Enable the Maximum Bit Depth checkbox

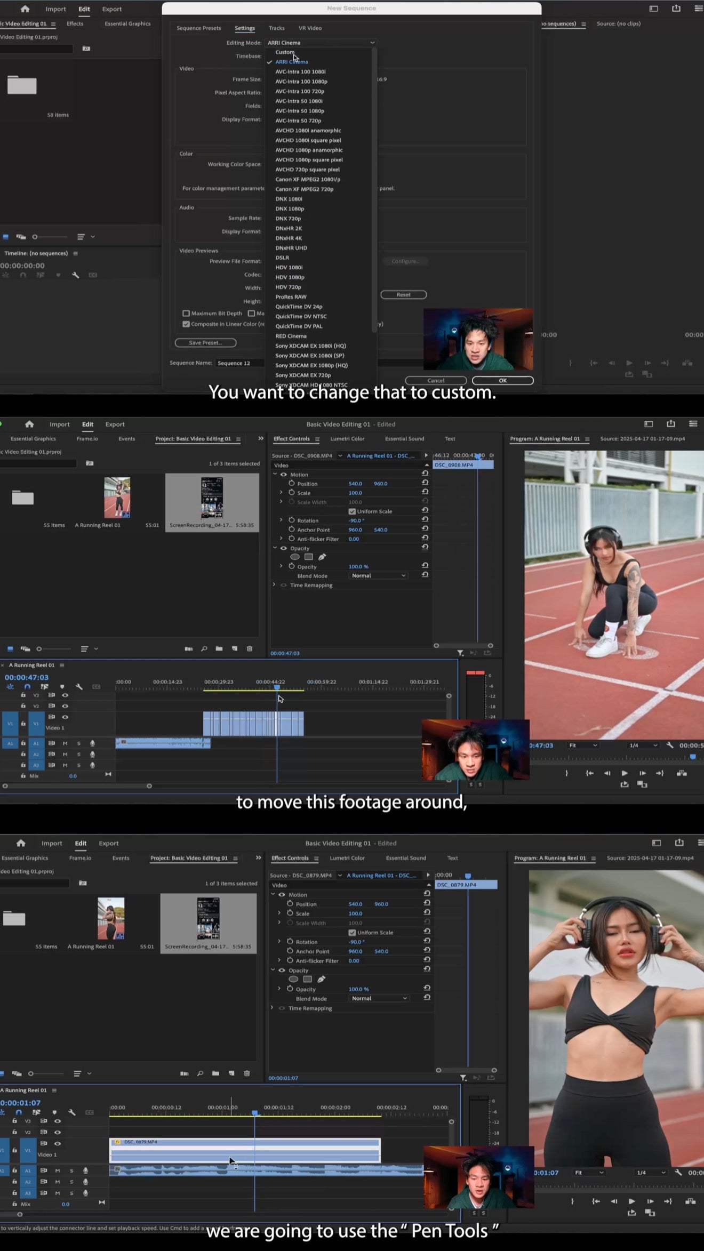pyautogui.click(x=186, y=314)
